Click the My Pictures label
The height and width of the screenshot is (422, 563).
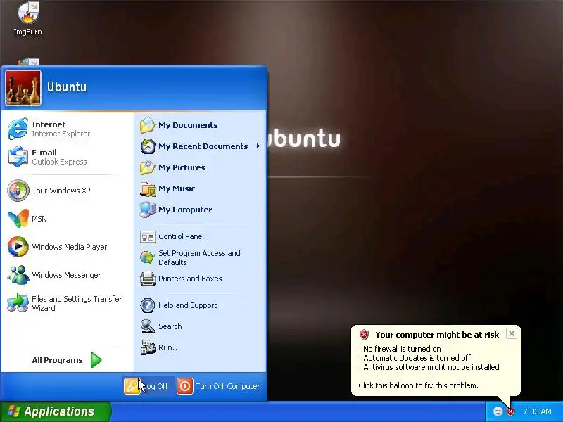coord(182,167)
